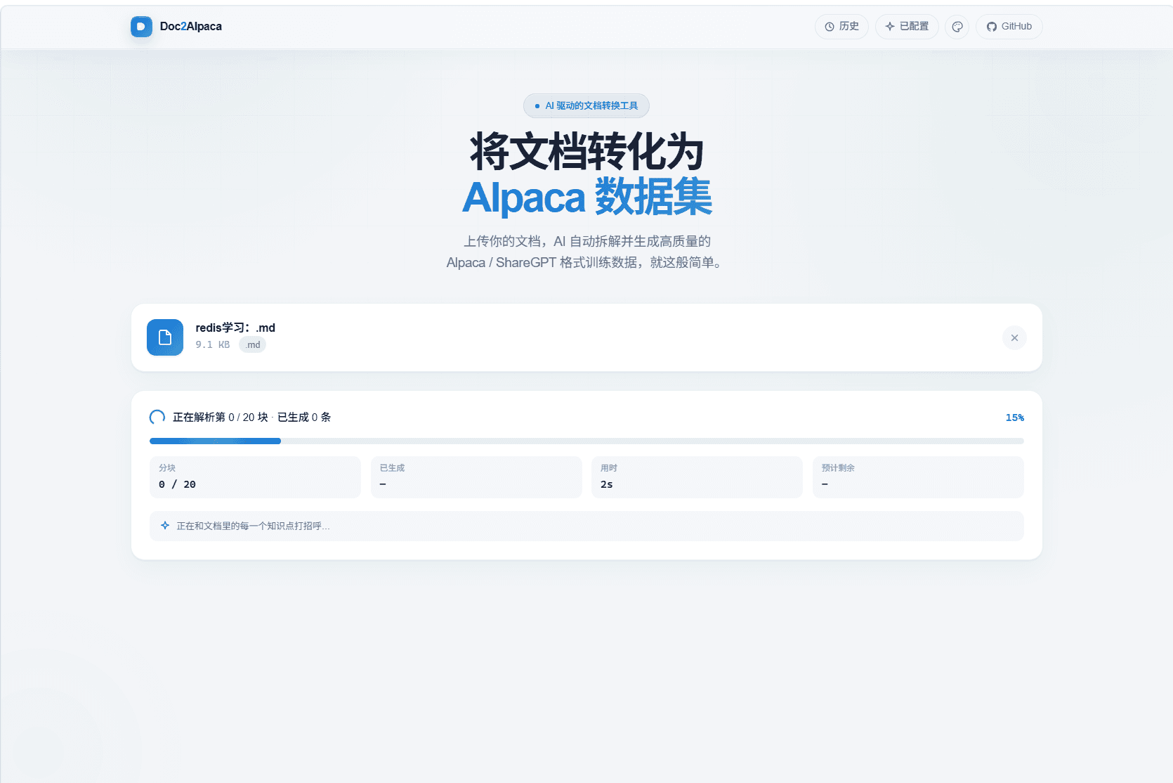Open the GitHub link
This screenshot has width=1173, height=783.
[x=1009, y=27]
